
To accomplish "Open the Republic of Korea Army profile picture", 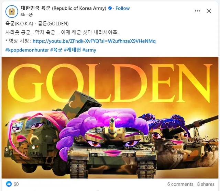I will click(12, 11).
